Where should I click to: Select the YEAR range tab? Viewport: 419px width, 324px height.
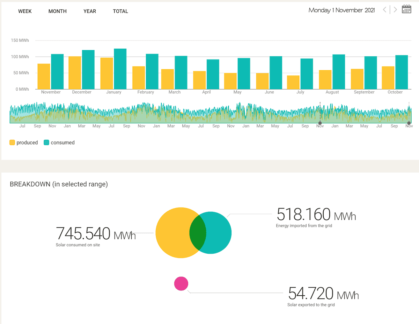(x=90, y=11)
